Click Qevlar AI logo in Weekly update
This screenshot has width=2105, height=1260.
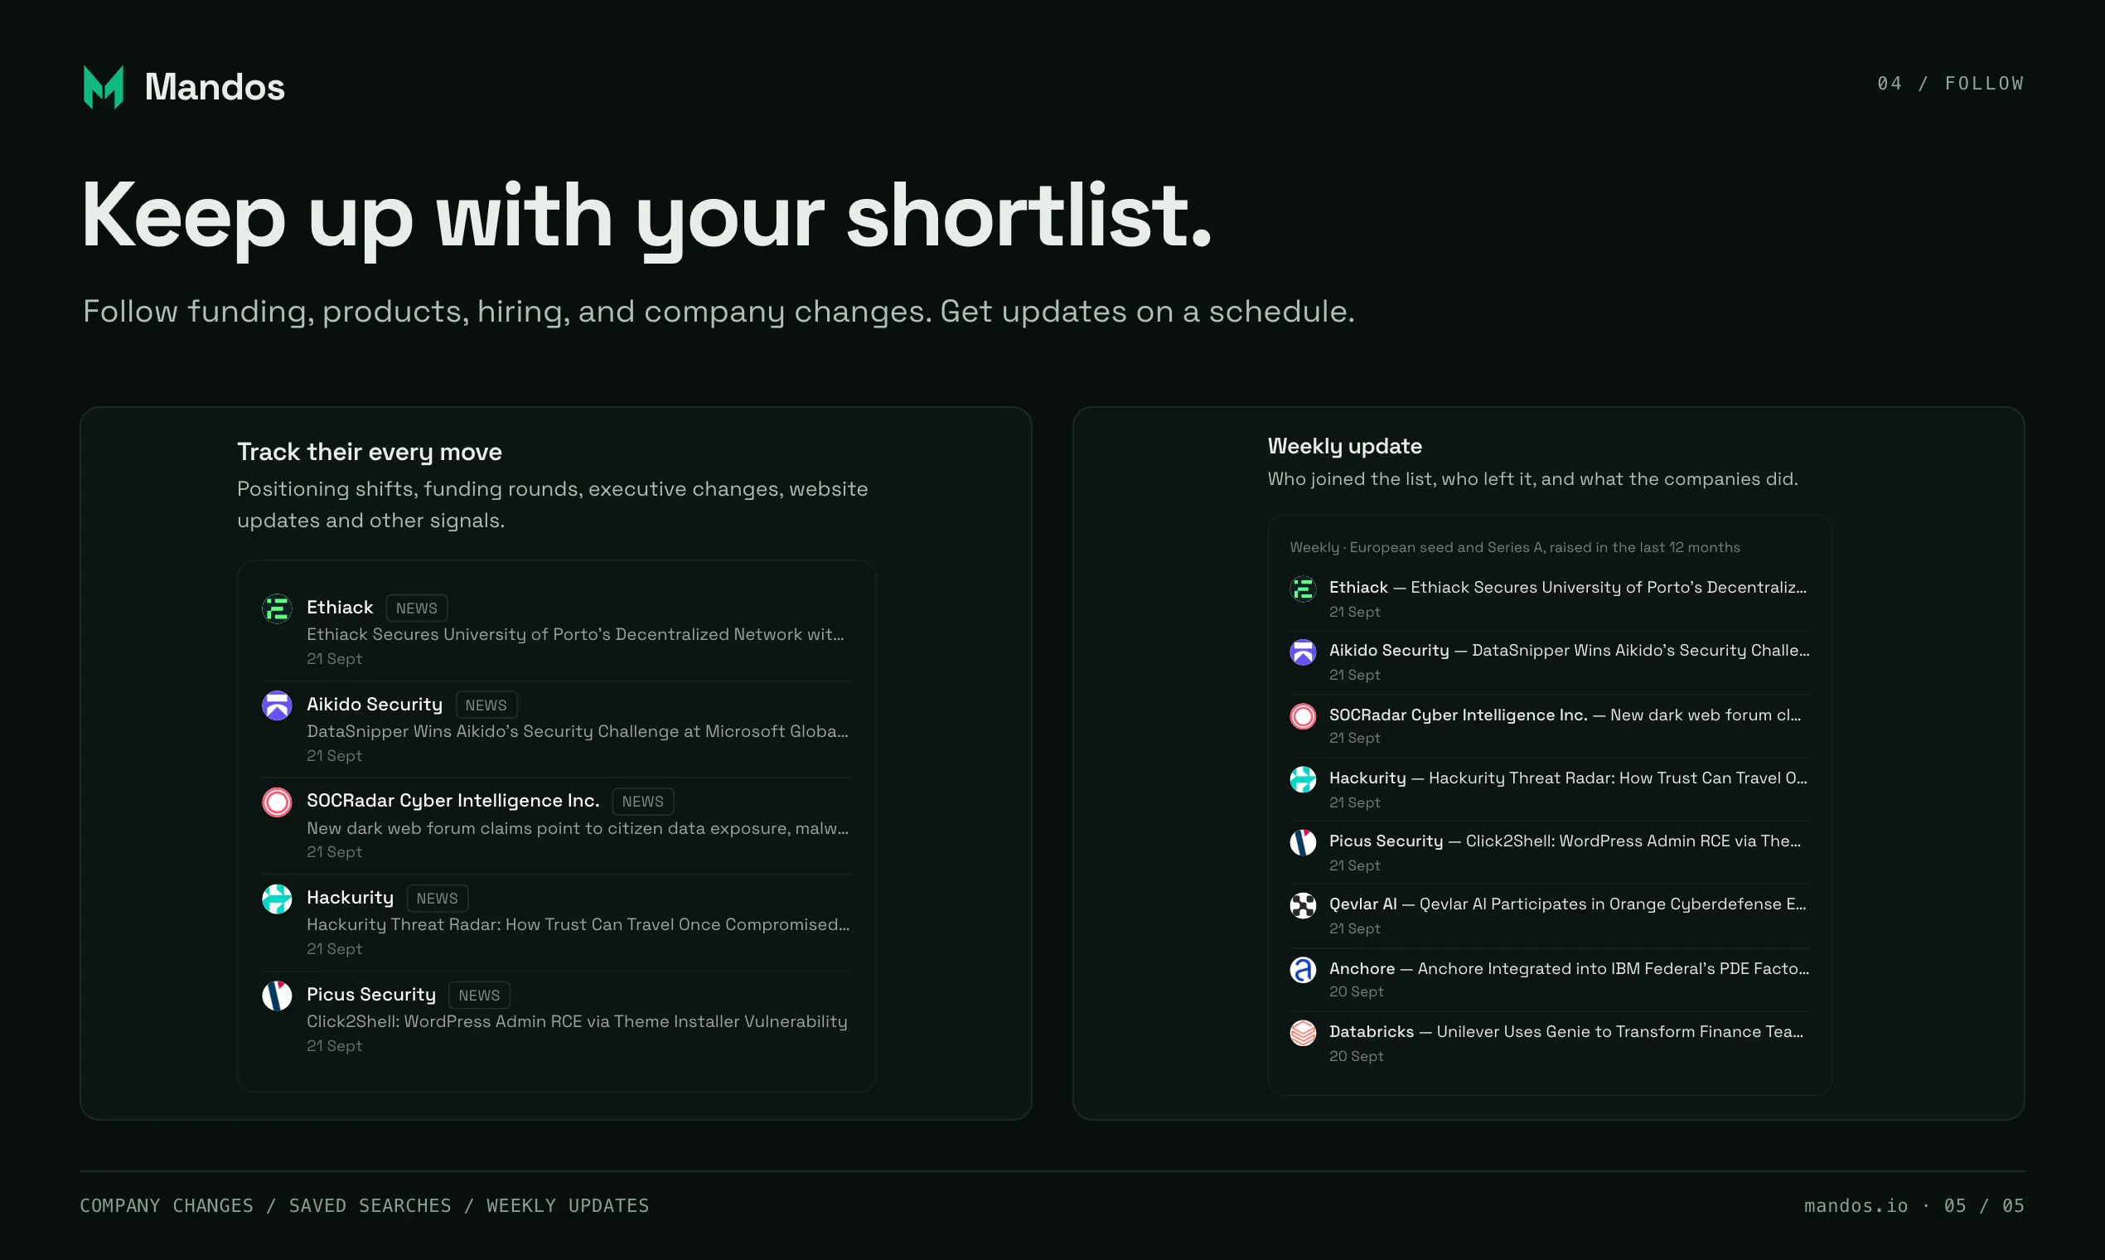[1303, 906]
